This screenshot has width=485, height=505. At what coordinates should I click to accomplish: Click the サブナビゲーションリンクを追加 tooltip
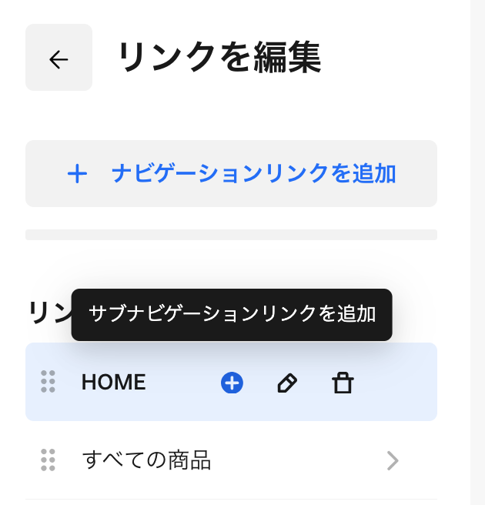coord(232,314)
